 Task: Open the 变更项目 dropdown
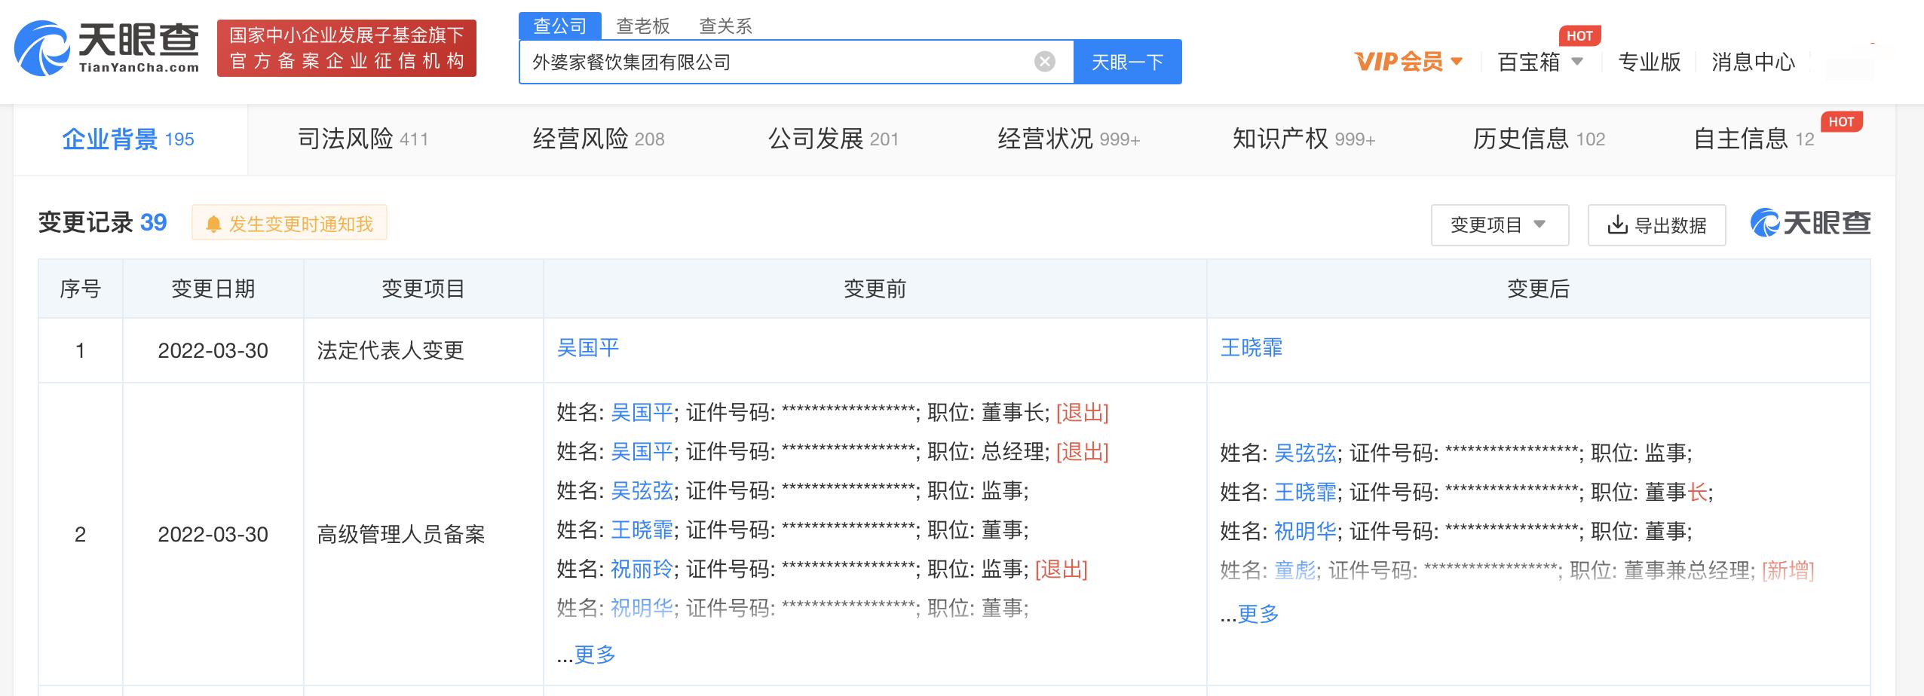coord(1499,224)
